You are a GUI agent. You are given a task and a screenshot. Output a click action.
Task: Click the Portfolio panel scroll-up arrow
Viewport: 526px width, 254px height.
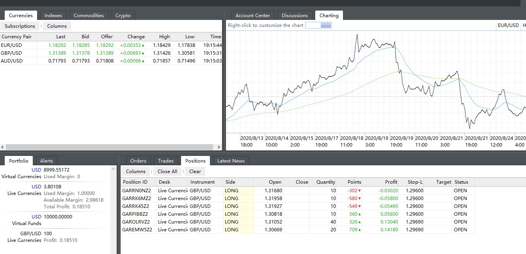(x=114, y=169)
